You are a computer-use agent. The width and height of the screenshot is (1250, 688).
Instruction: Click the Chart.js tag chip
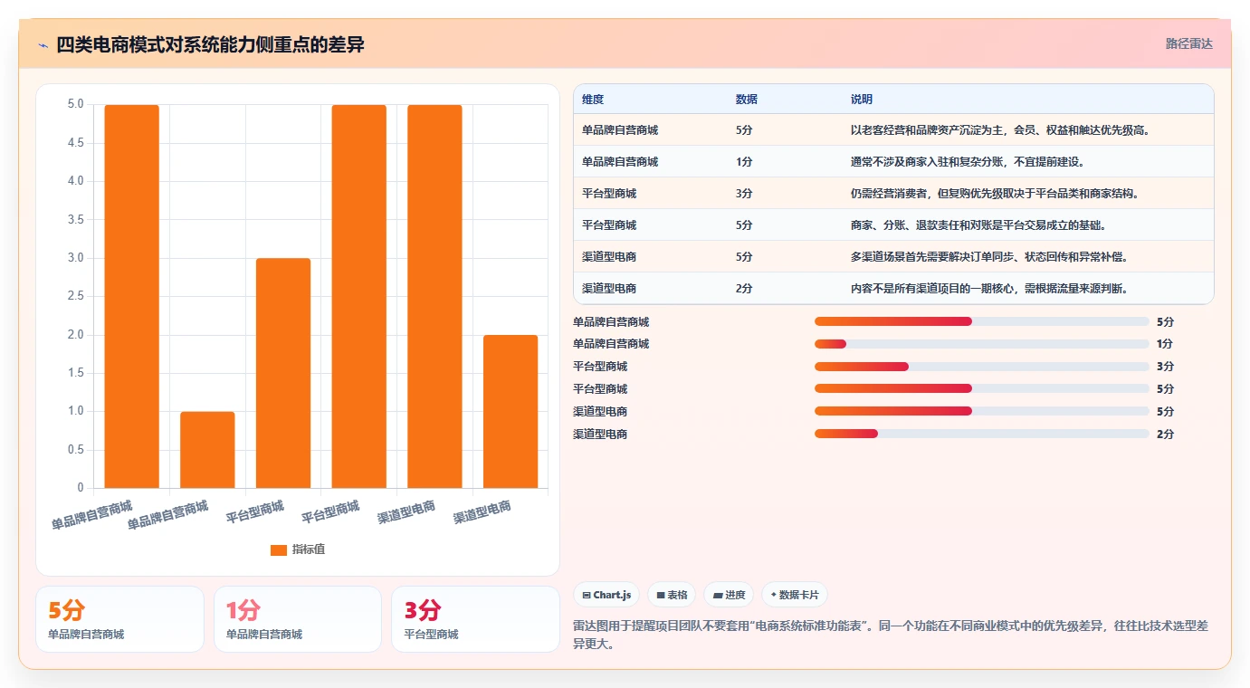606,595
